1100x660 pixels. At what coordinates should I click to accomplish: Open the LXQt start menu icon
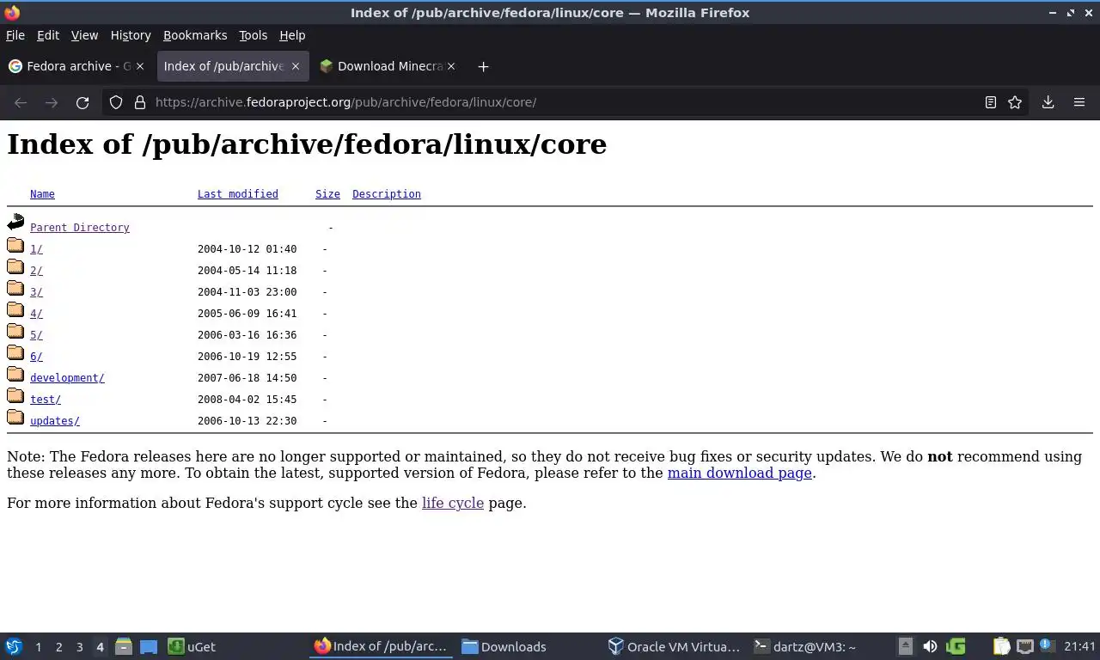tap(14, 646)
